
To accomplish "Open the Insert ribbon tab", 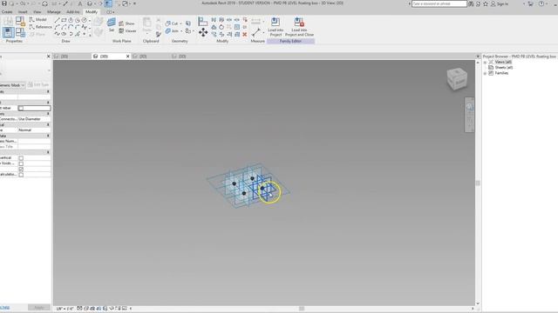I will 23,11.
